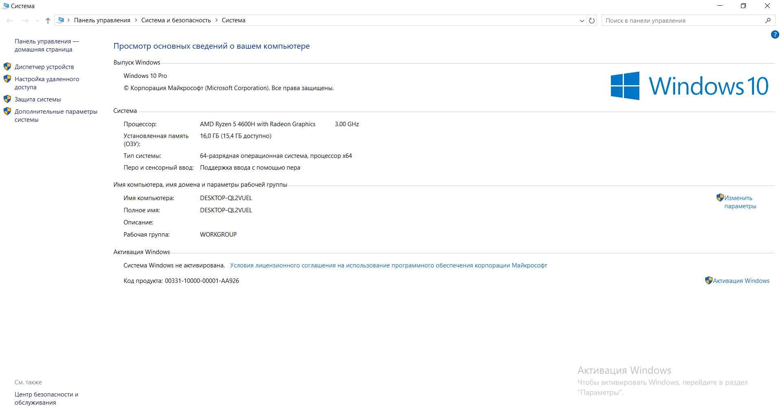Viewport: 780px width, 416px height.
Task: Click the shield icon beside Диспетчер устройств
Action: [7, 67]
